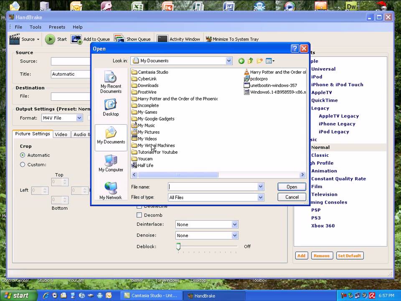
Task: Open the Format M4V File dropdown
Action: click(79, 118)
